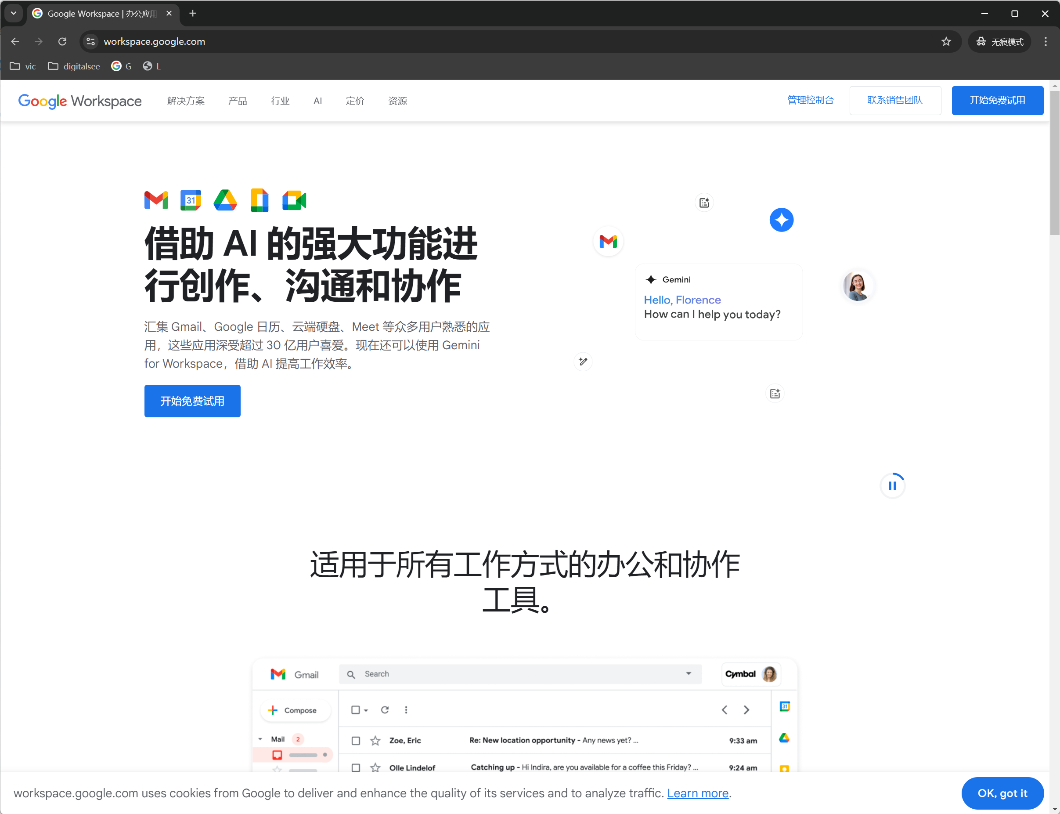The width and height of the screenshot is (1060, 814).
Task: Check the Olle Lindelof email checkbox
Action: tap(355, 767)
